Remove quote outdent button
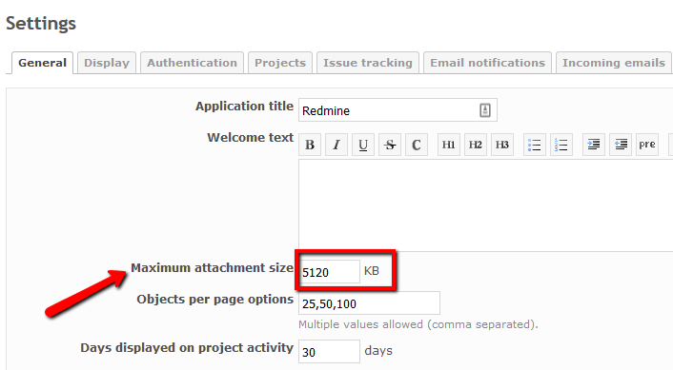 (x=621, y=145)
